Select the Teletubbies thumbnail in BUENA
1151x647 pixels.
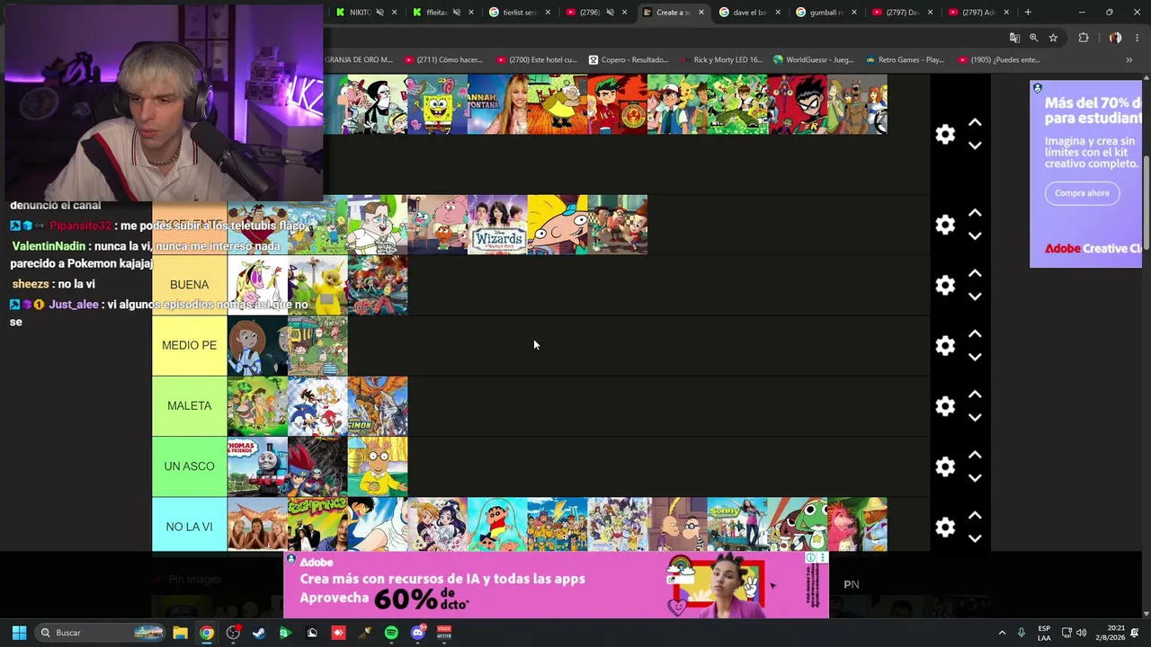[317, 285]
